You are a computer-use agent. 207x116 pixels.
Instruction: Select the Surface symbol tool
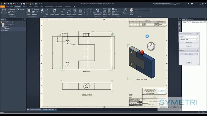tap(63, 12)
